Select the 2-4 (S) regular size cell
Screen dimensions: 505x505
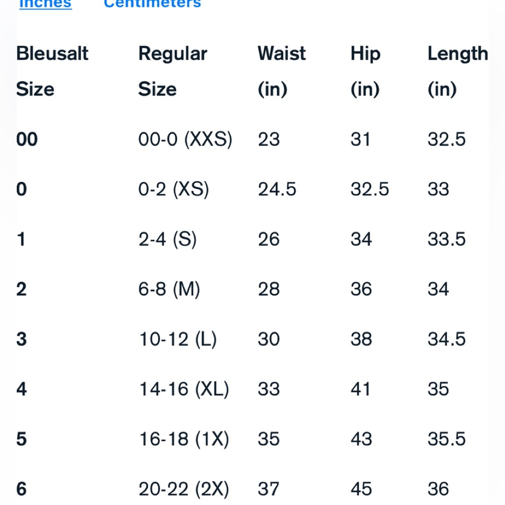[168, 239]
